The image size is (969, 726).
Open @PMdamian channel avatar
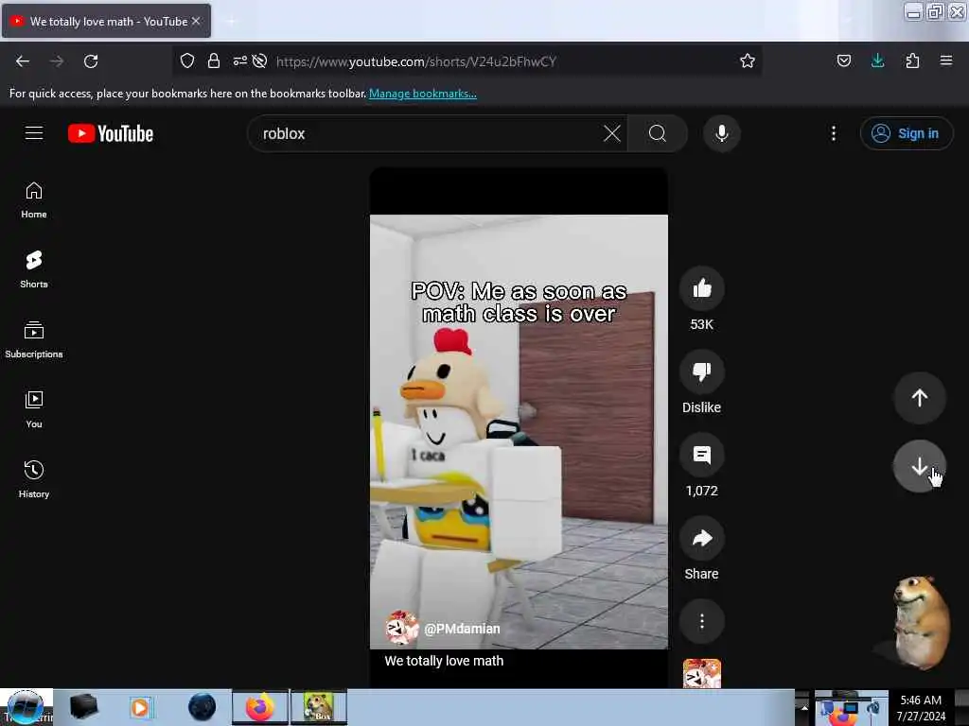401,629
